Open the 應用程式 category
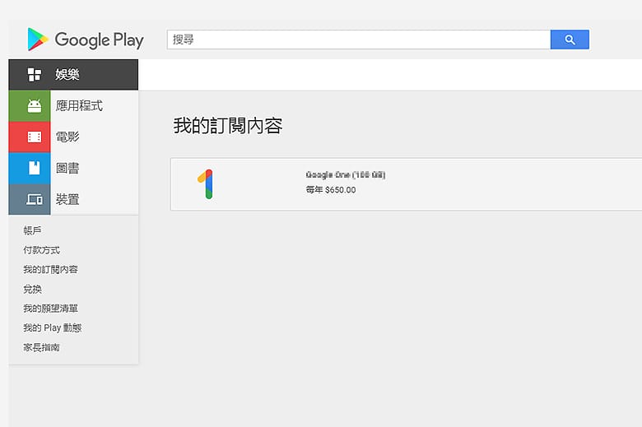 [79, 105]
